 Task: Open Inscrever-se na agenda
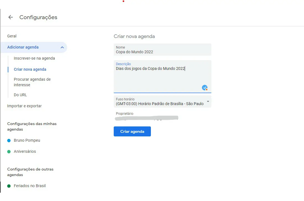point(34,58)
